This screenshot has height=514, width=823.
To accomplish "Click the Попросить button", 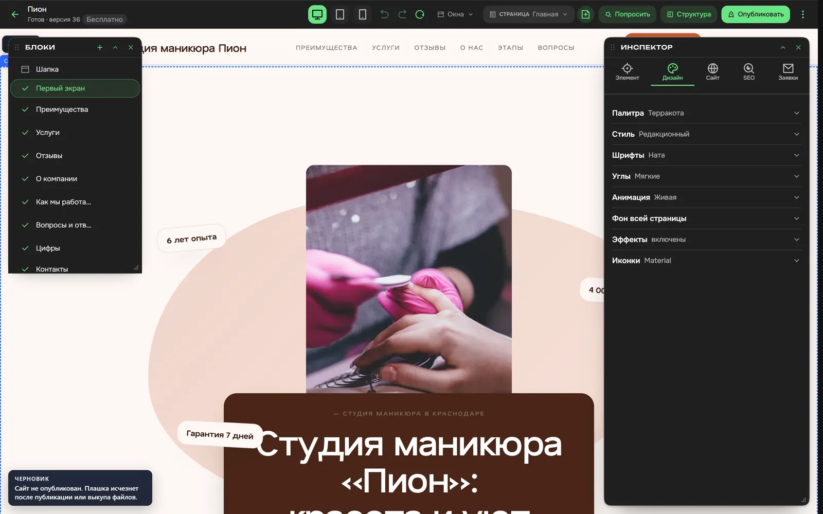I will pyautogui.click(x=627, y=14).
